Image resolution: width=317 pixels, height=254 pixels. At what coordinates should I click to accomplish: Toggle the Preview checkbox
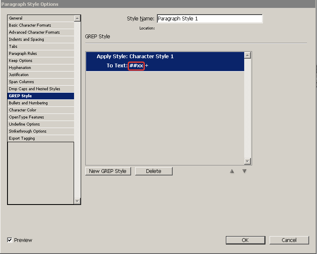[x=10, y=240]
